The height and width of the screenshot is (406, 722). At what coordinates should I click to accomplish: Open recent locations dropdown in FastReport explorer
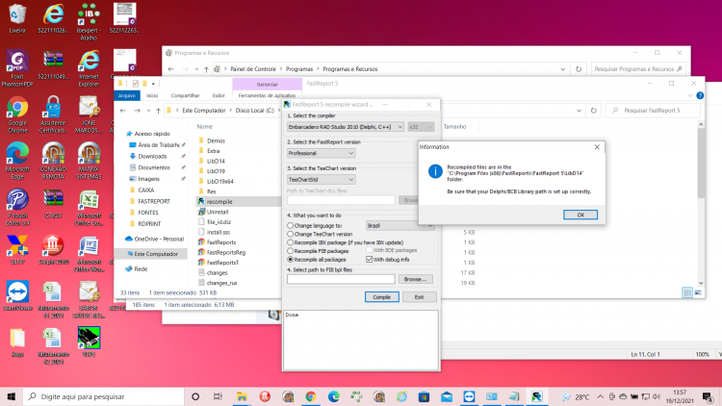[x=148, y=111]
